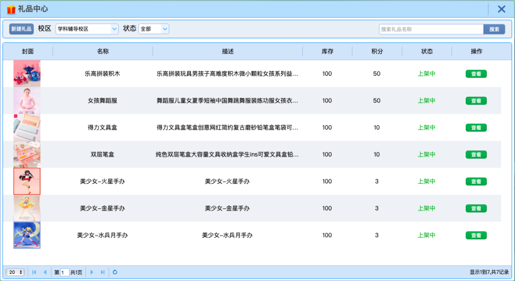This screenshot has width=515, height=281.
Task: Click the 积分 column header
Action: (x=377, y=51)
